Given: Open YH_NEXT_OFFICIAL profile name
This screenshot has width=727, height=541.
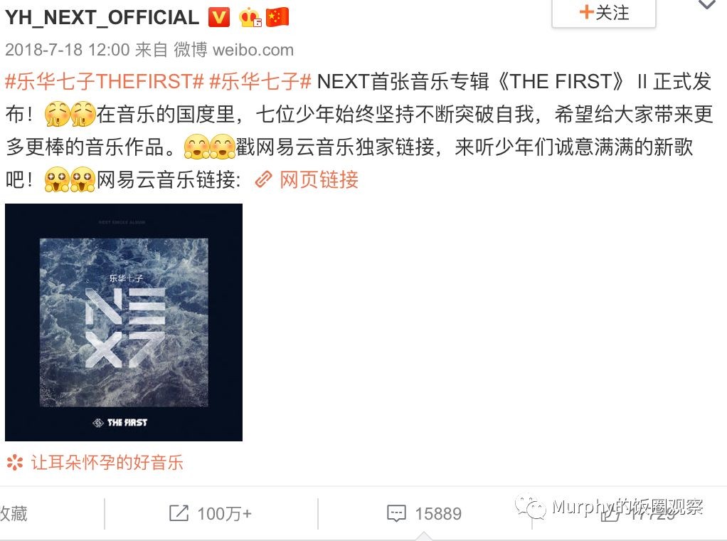Looking at the screenshot, I should point(102,18).
